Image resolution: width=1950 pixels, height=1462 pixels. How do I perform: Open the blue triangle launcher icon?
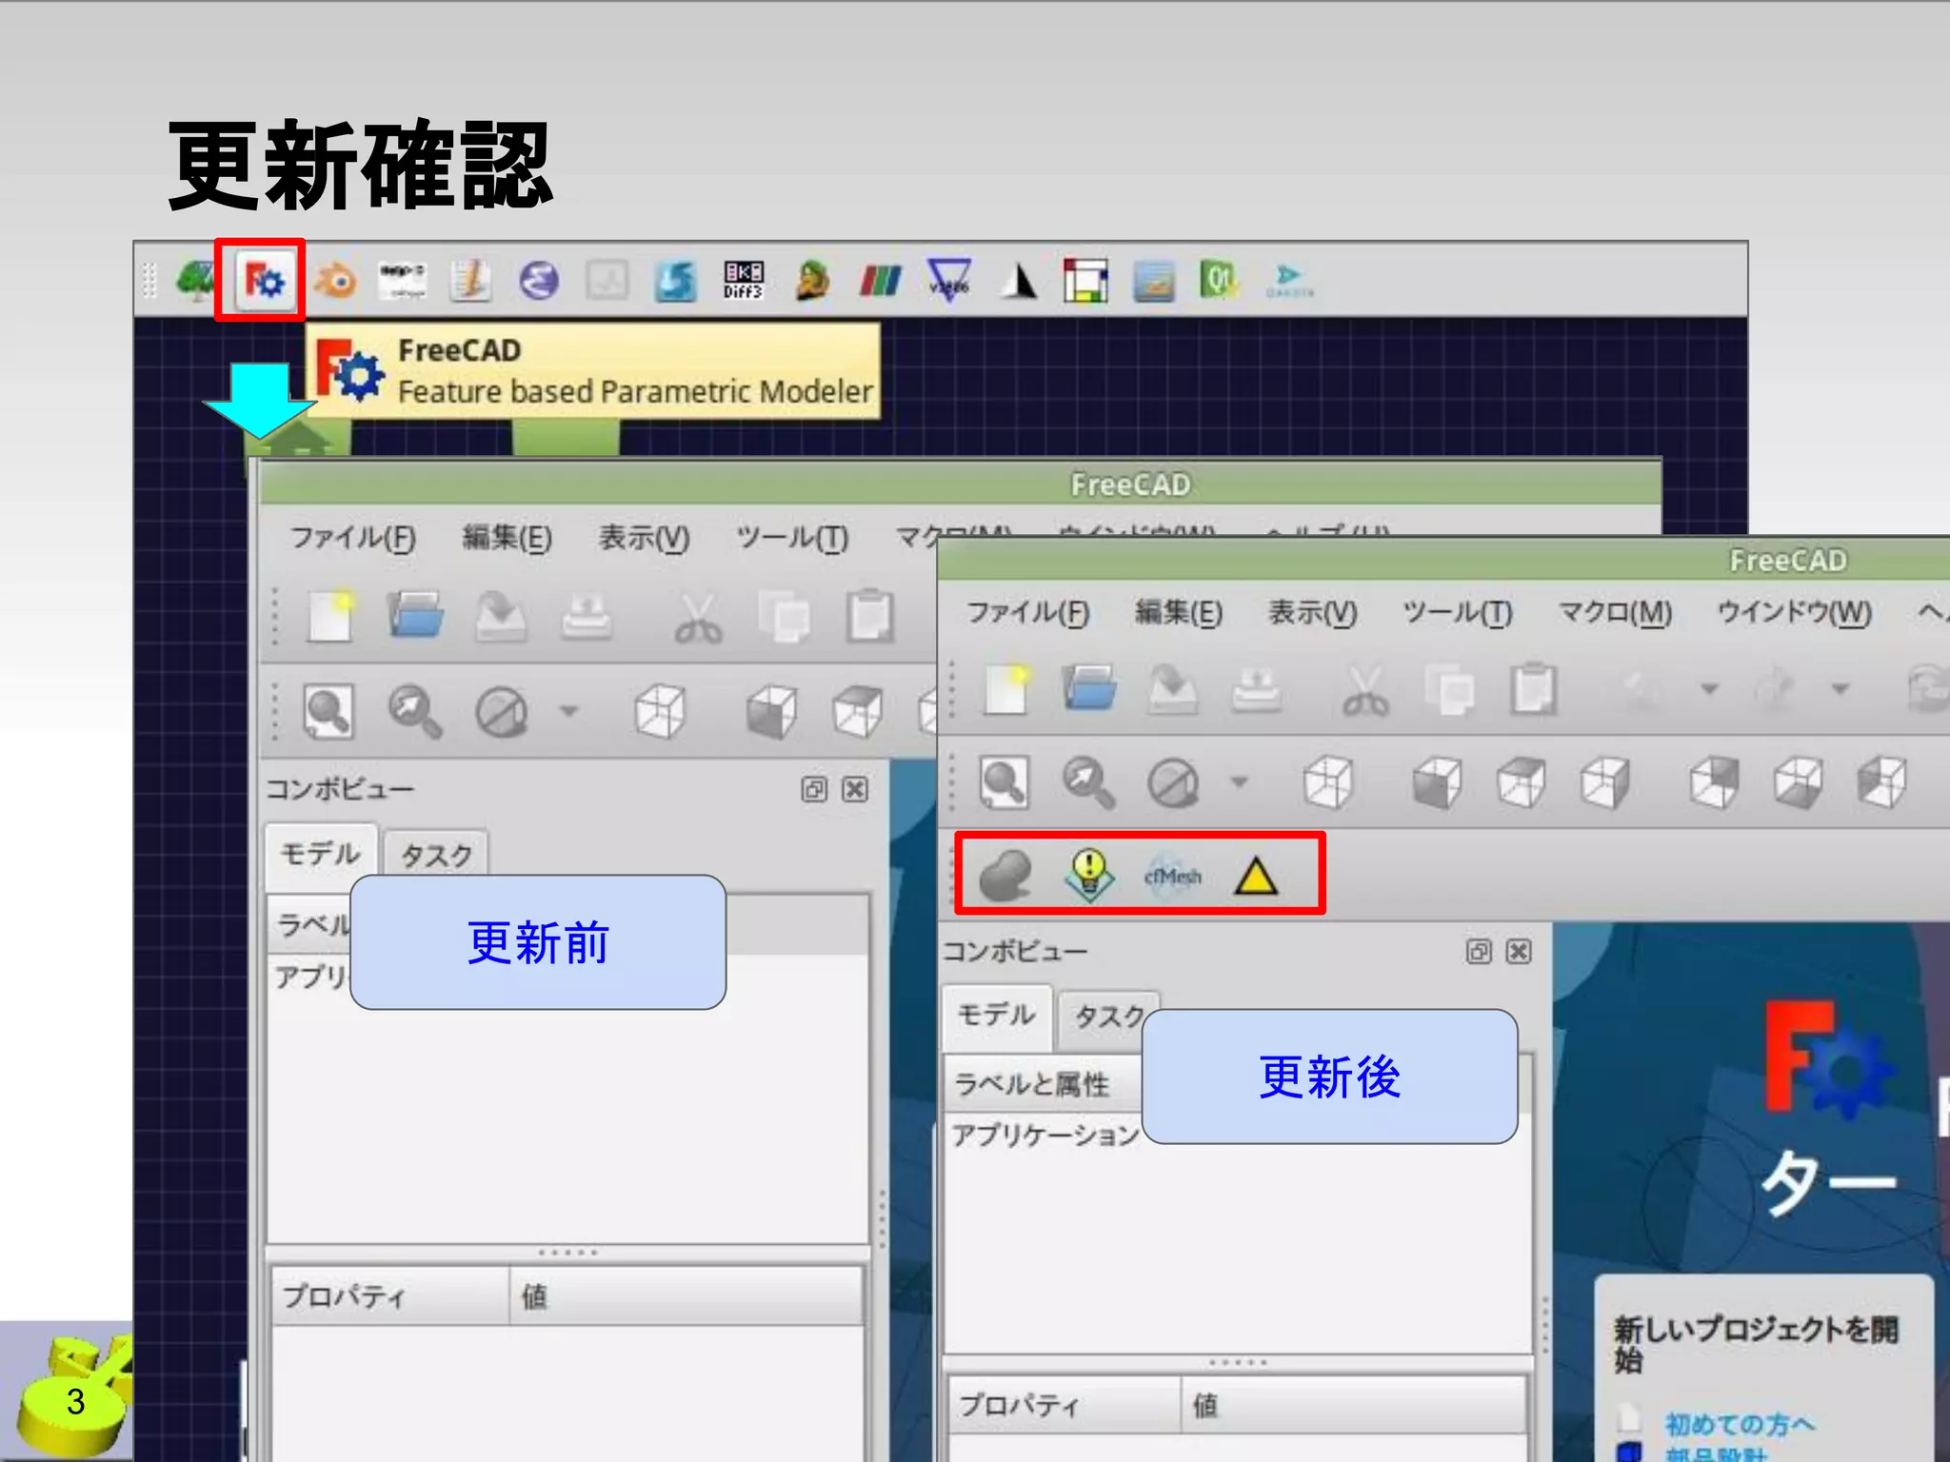[x=949, y=281]
